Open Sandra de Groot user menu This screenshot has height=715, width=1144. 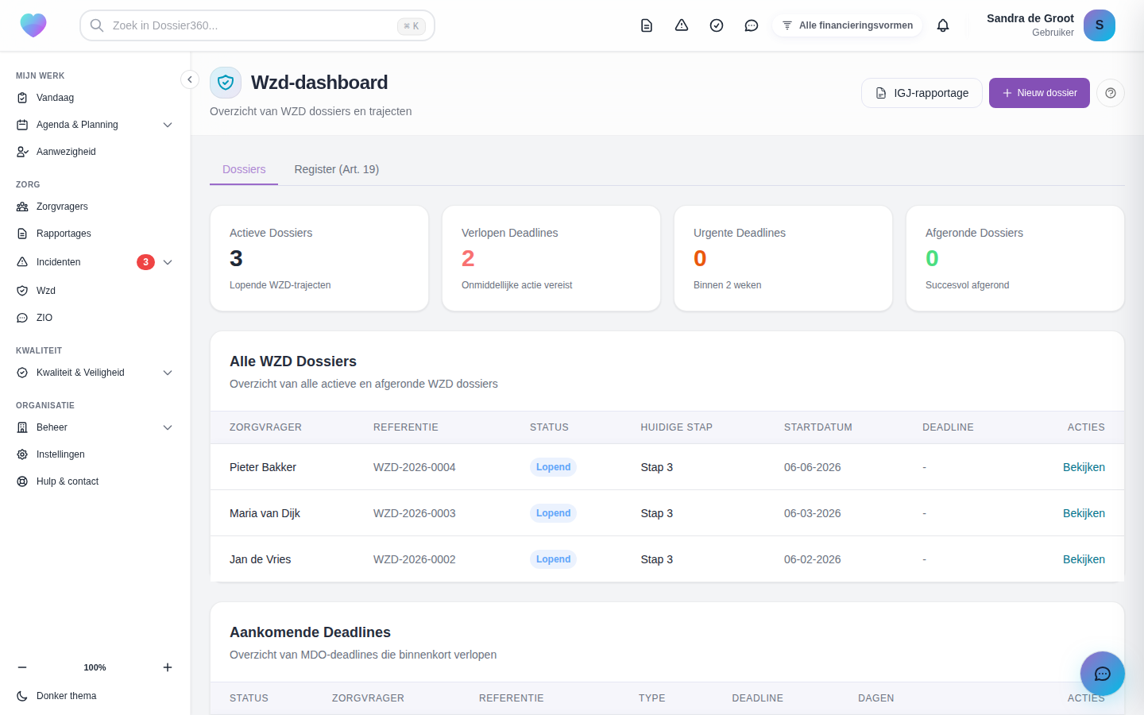pos(1050,25)
